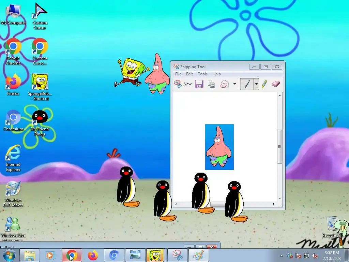The height and width of the screenshot is (262, 349).
Task: Click the Action Center flag tray icon
Action: [298, 256]
